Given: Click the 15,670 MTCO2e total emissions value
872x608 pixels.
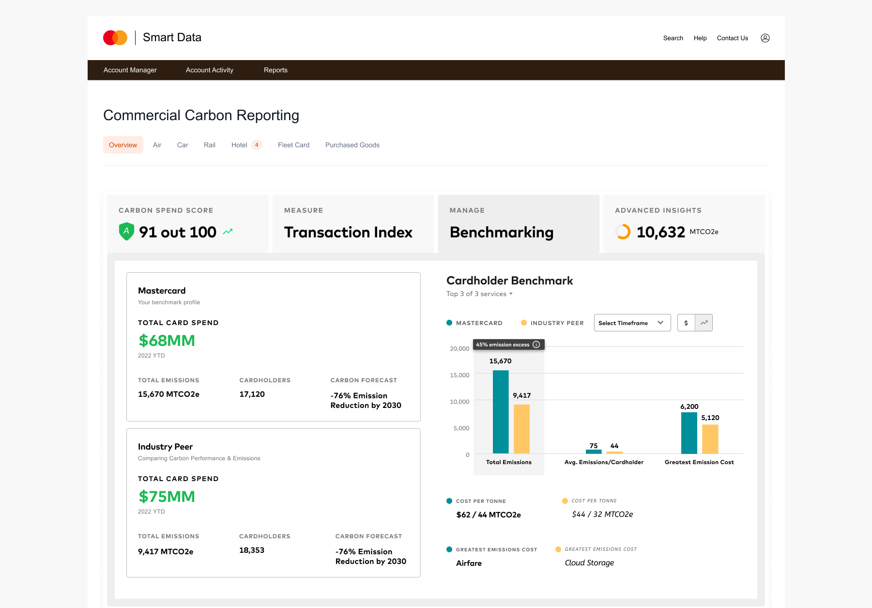Looking at the screenshot, I should pyautogui.click(x=168, y=394).
